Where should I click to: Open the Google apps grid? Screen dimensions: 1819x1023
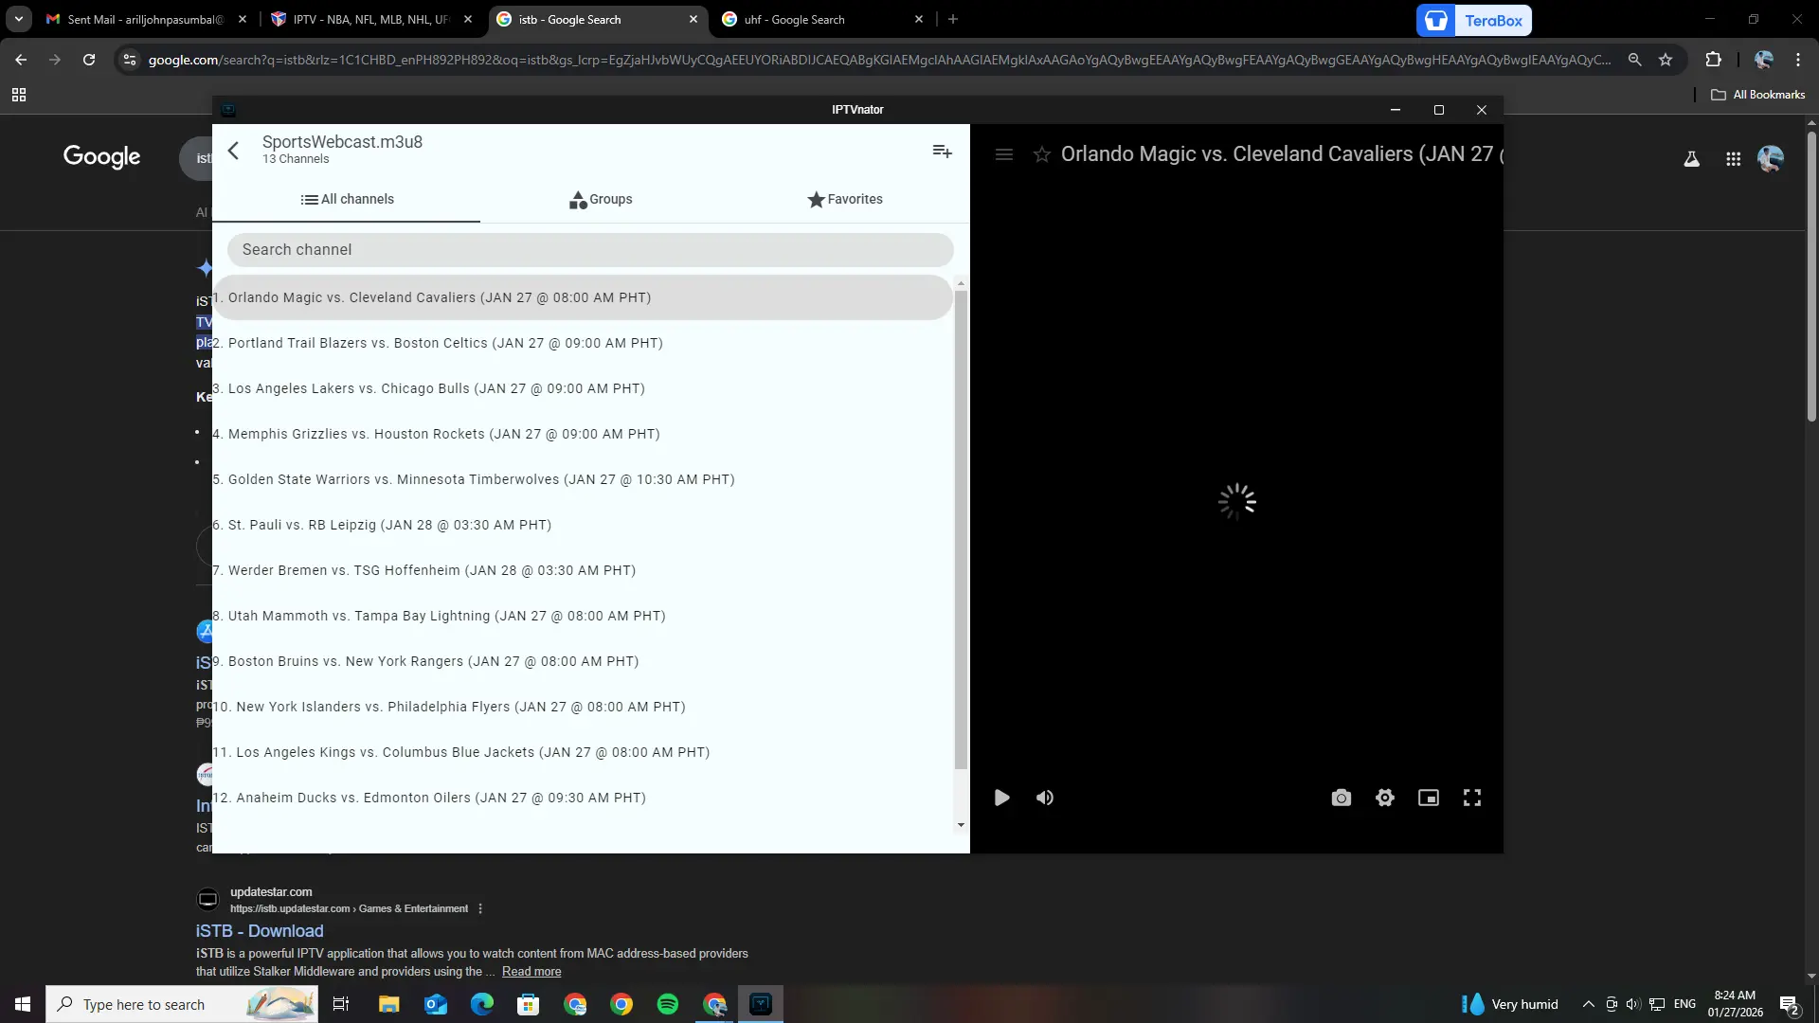tap(1733, 159)
